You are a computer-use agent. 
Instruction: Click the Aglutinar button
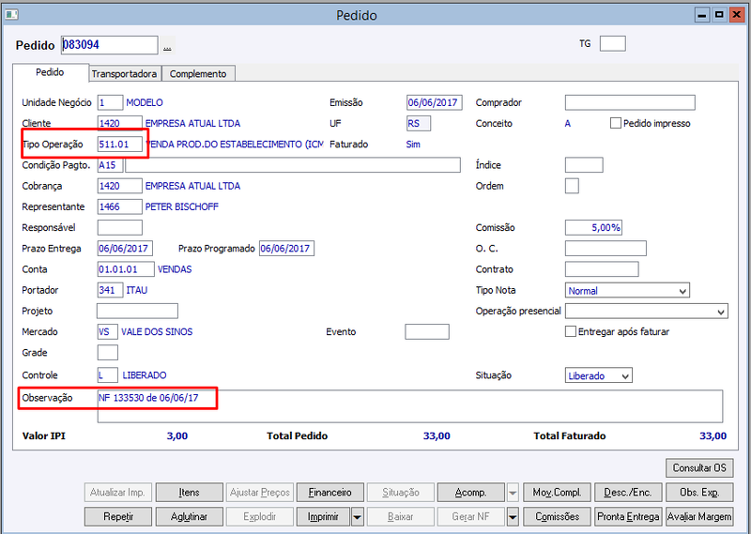point(190,517)
